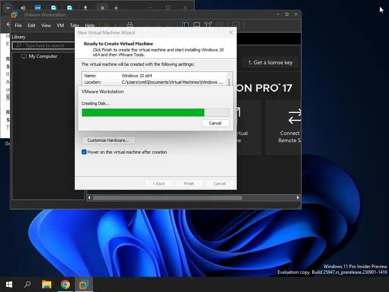Click the Connect to Remote Server arrows icon
Screen dimensions: 389x292
295,117
